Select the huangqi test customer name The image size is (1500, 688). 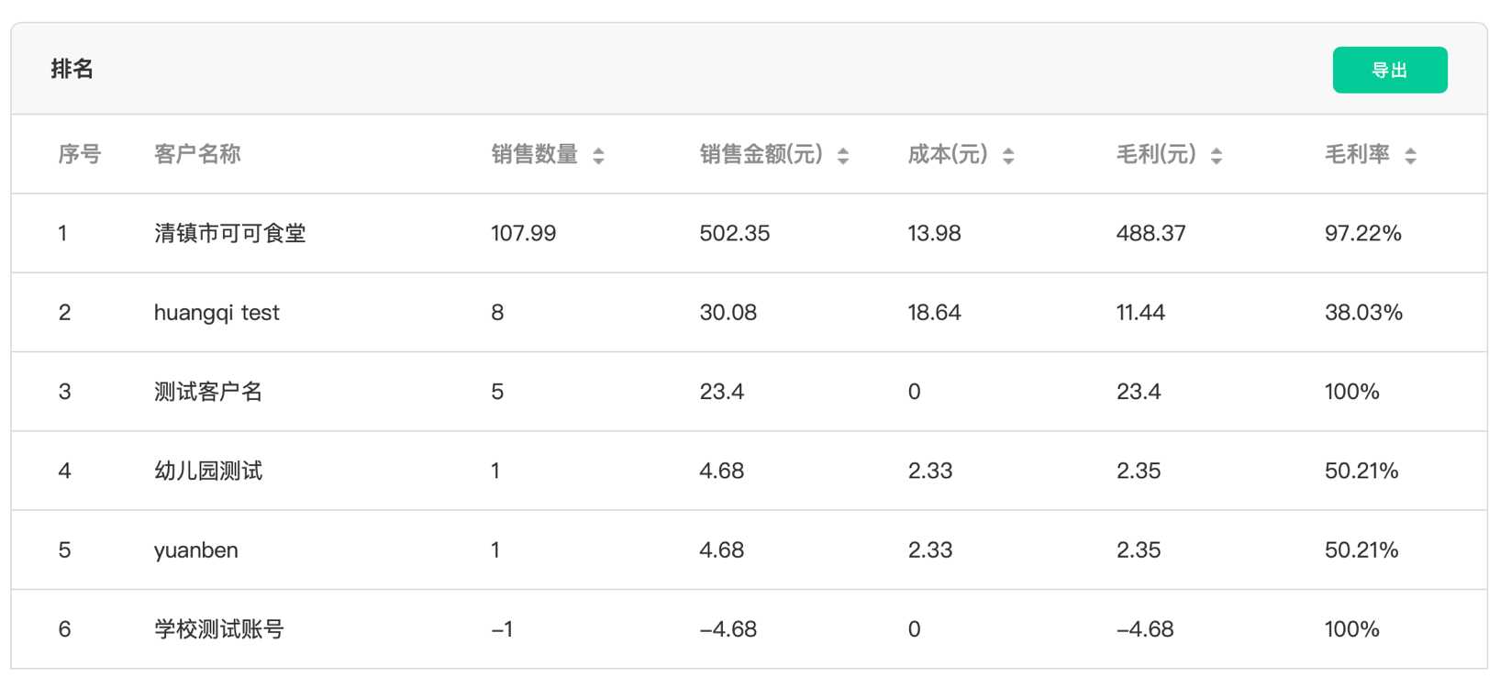pos(217,313)
